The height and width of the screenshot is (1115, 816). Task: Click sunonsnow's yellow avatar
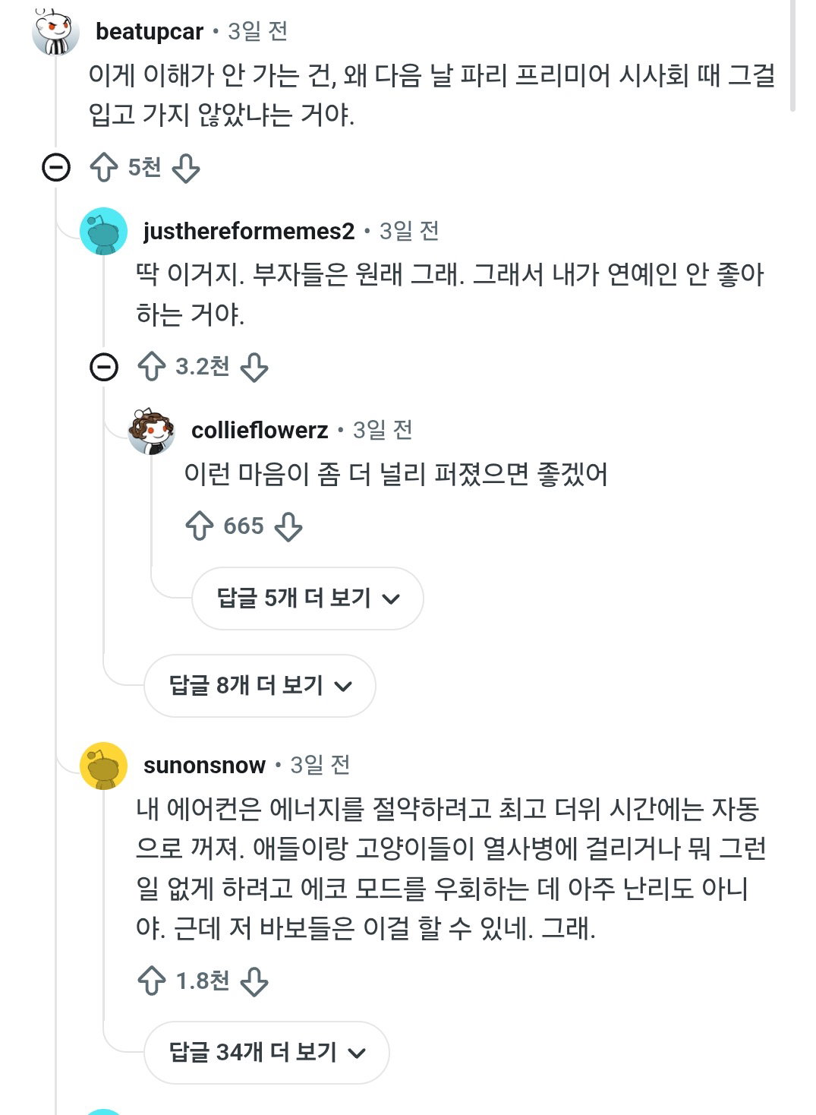103,766
